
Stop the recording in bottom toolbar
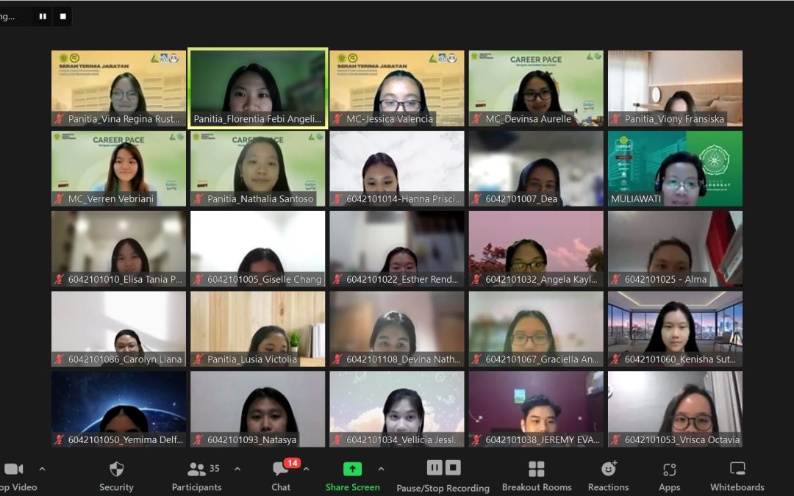(x=453, y=467)
